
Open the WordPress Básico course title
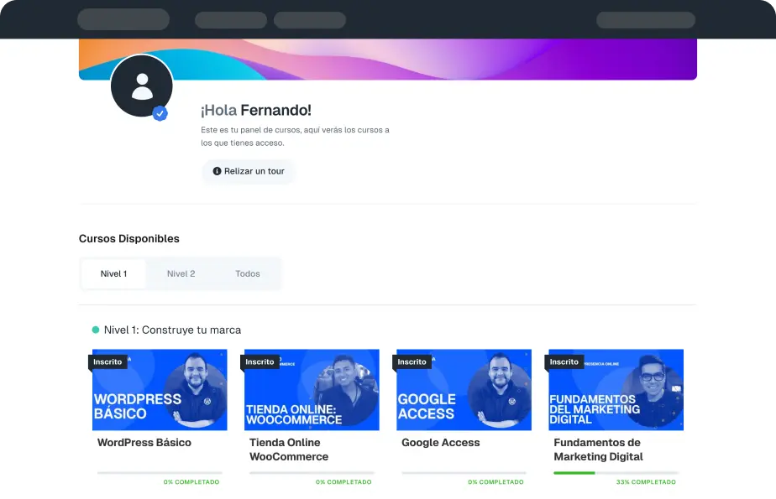coord(144,443)
